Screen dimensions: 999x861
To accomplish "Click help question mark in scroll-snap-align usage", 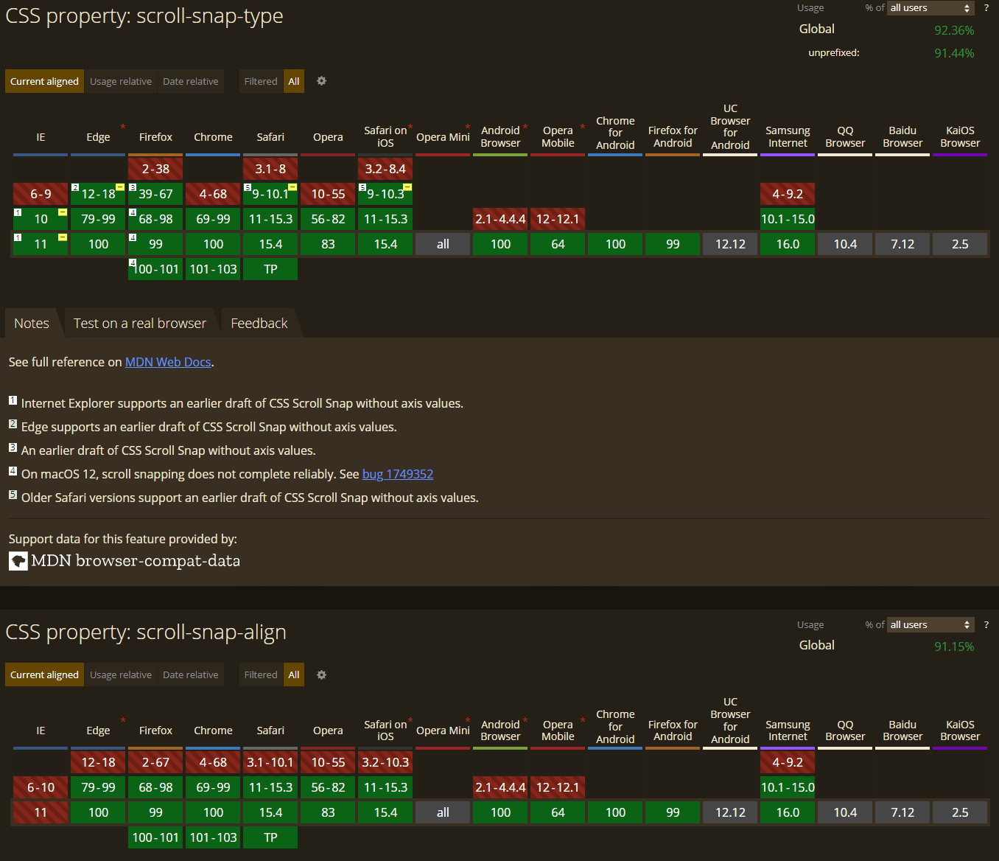I will tap(986, 624).
